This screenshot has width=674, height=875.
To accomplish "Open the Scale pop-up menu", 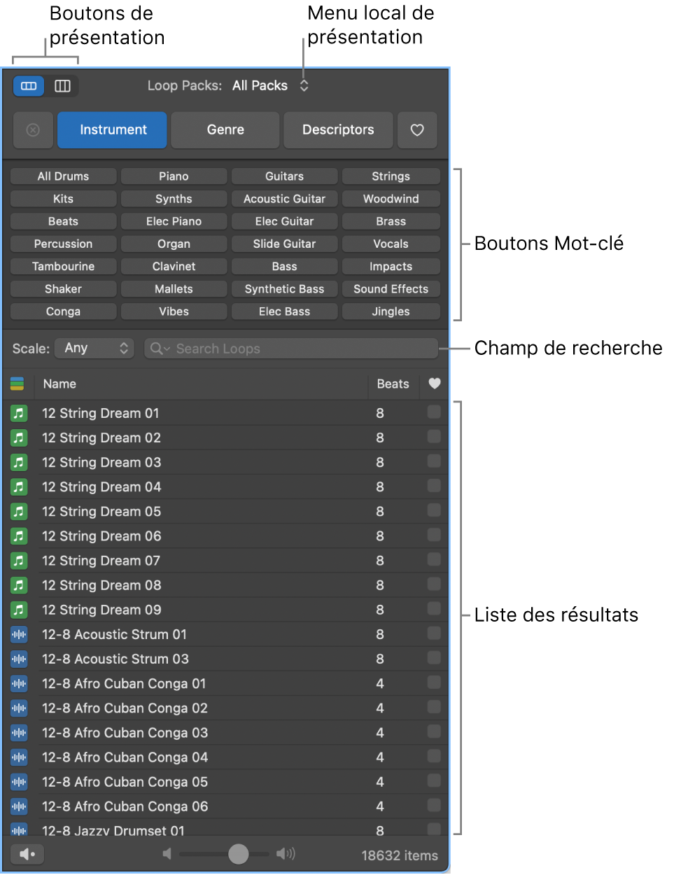I will point(94,349).
